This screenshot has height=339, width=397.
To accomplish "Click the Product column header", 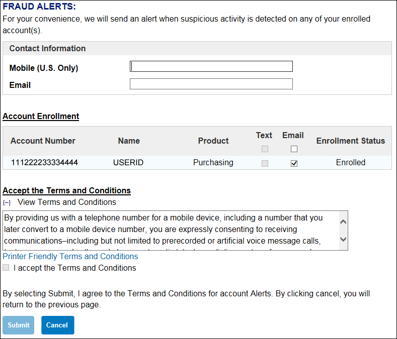I will pos(213,141).
